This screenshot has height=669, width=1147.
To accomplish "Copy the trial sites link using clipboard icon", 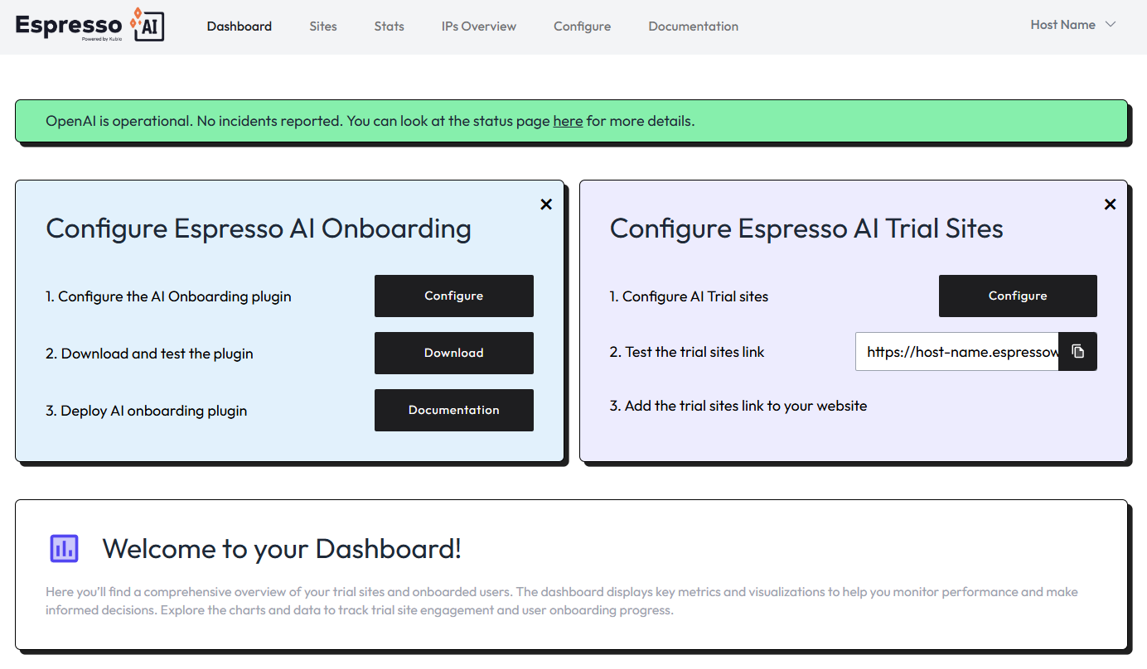I will [1078, 351].
